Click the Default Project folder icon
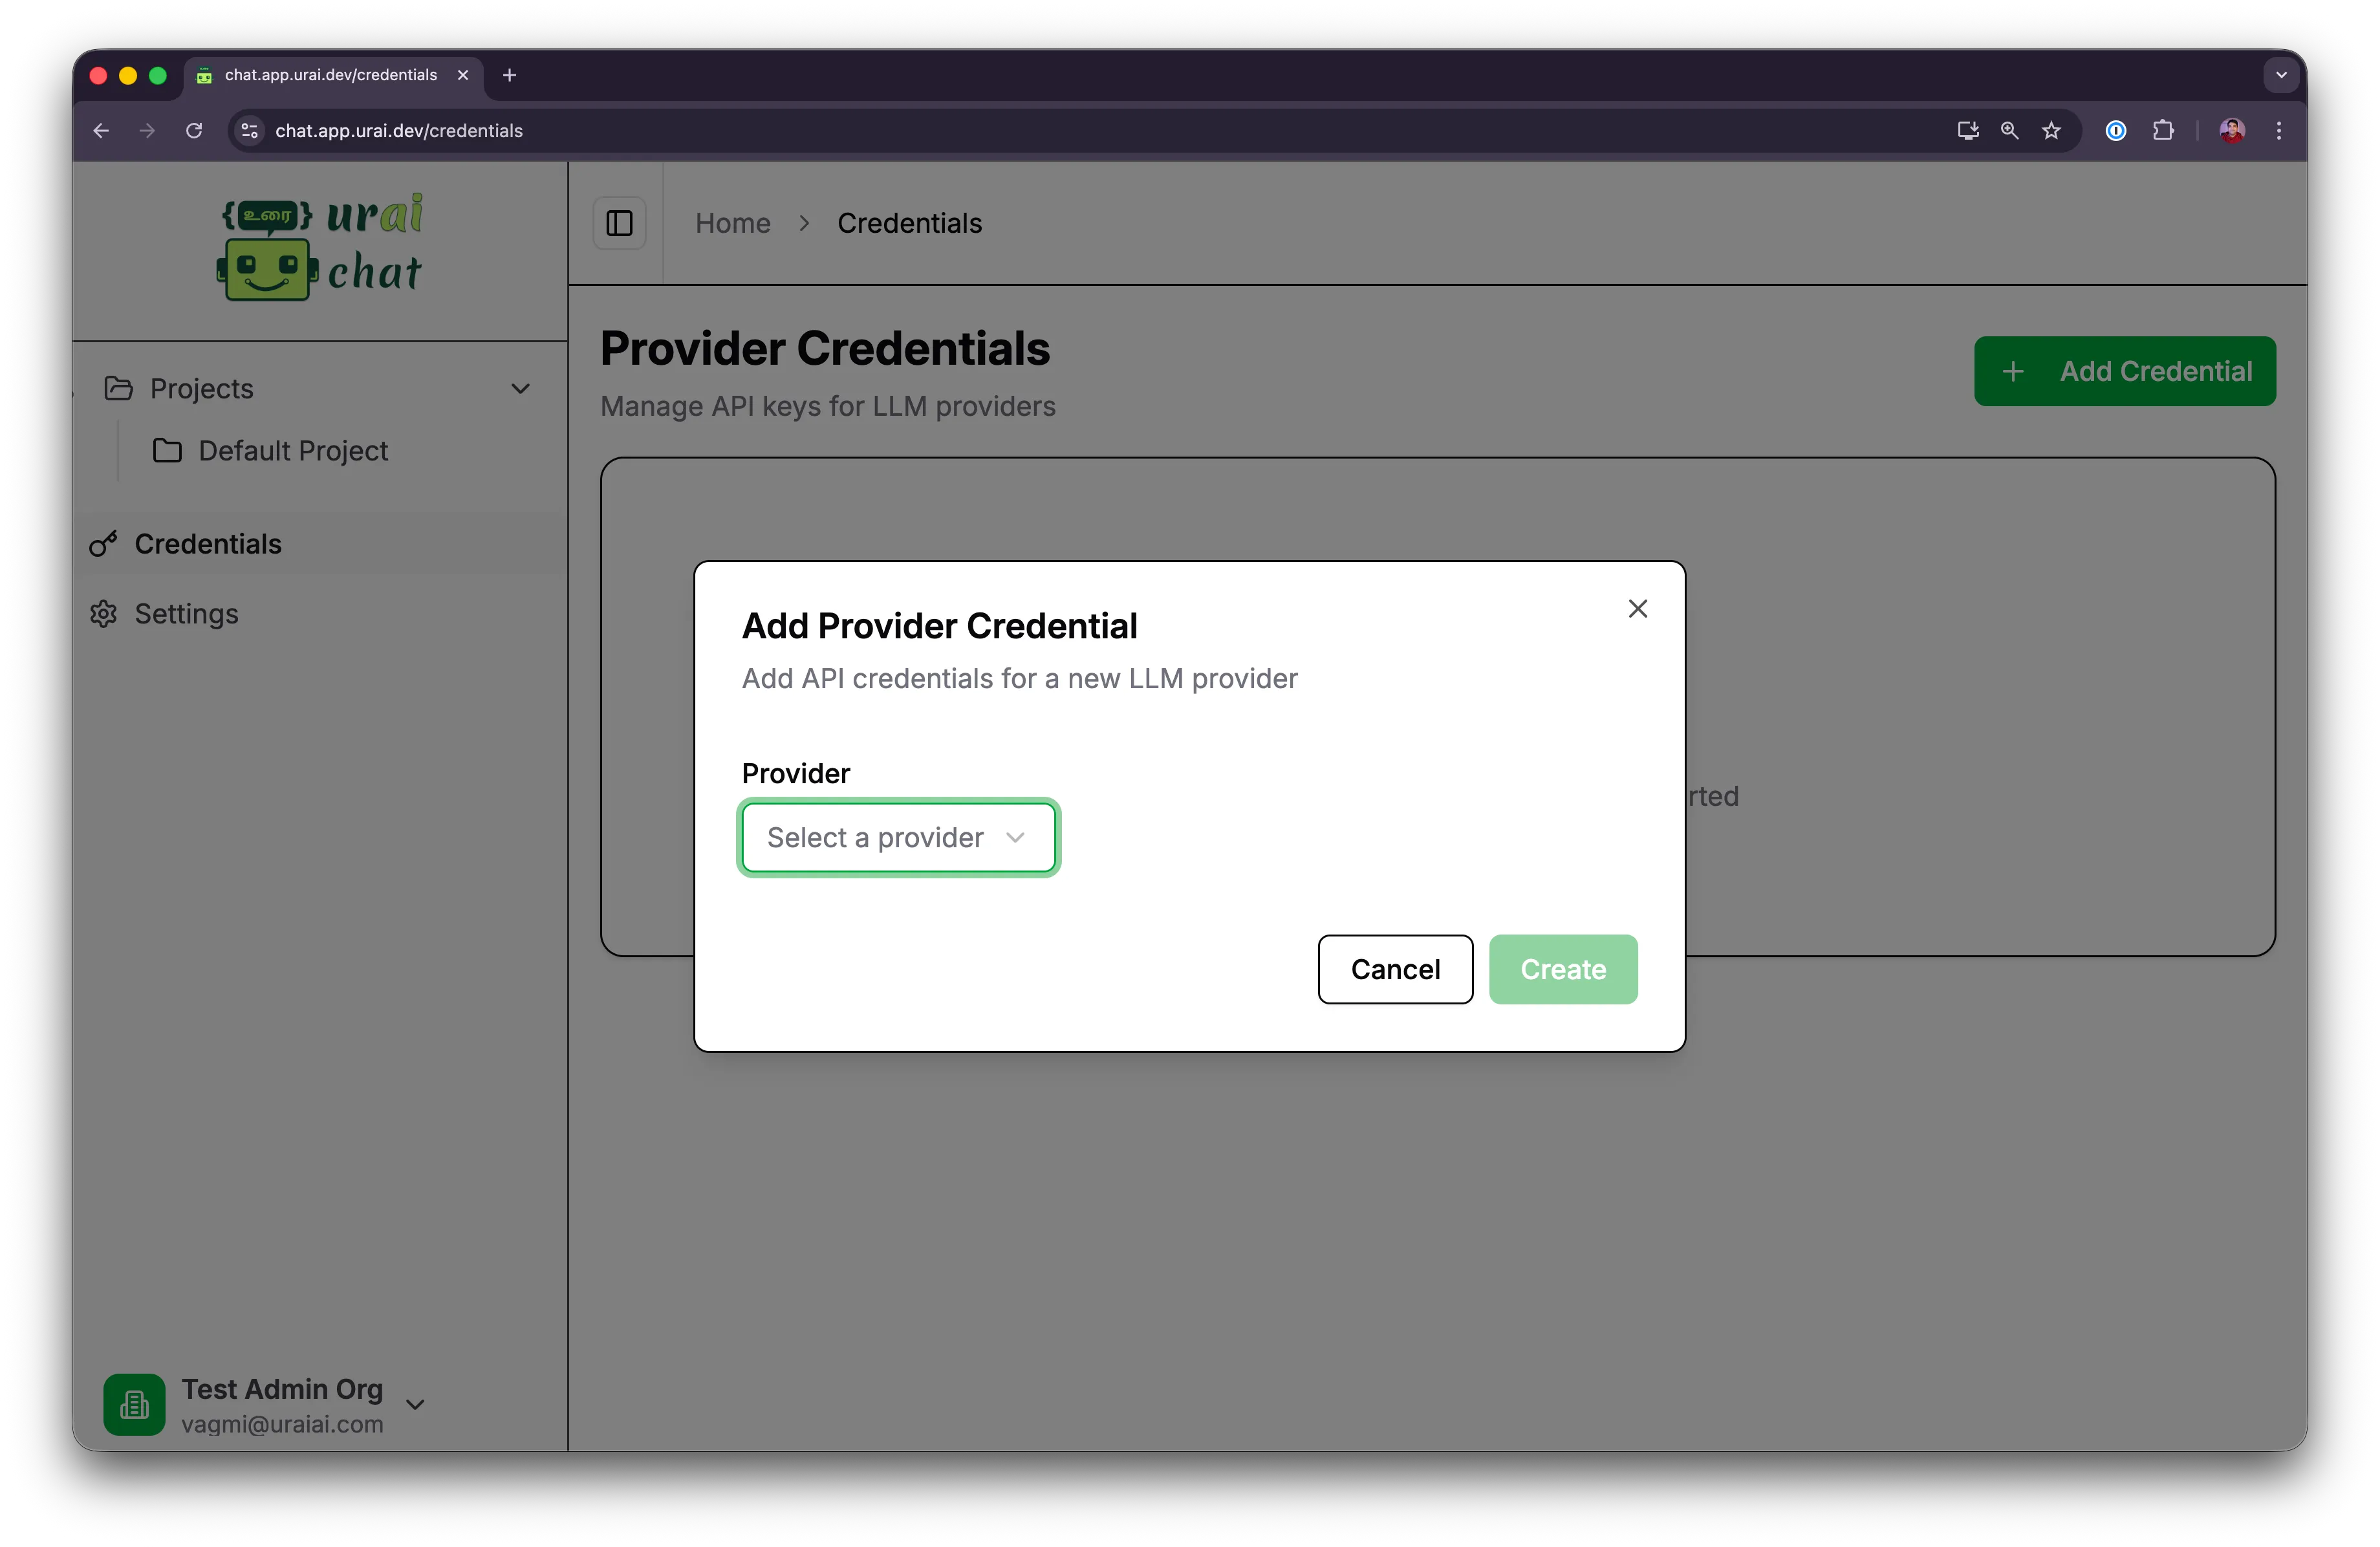 tap(167, 451)
